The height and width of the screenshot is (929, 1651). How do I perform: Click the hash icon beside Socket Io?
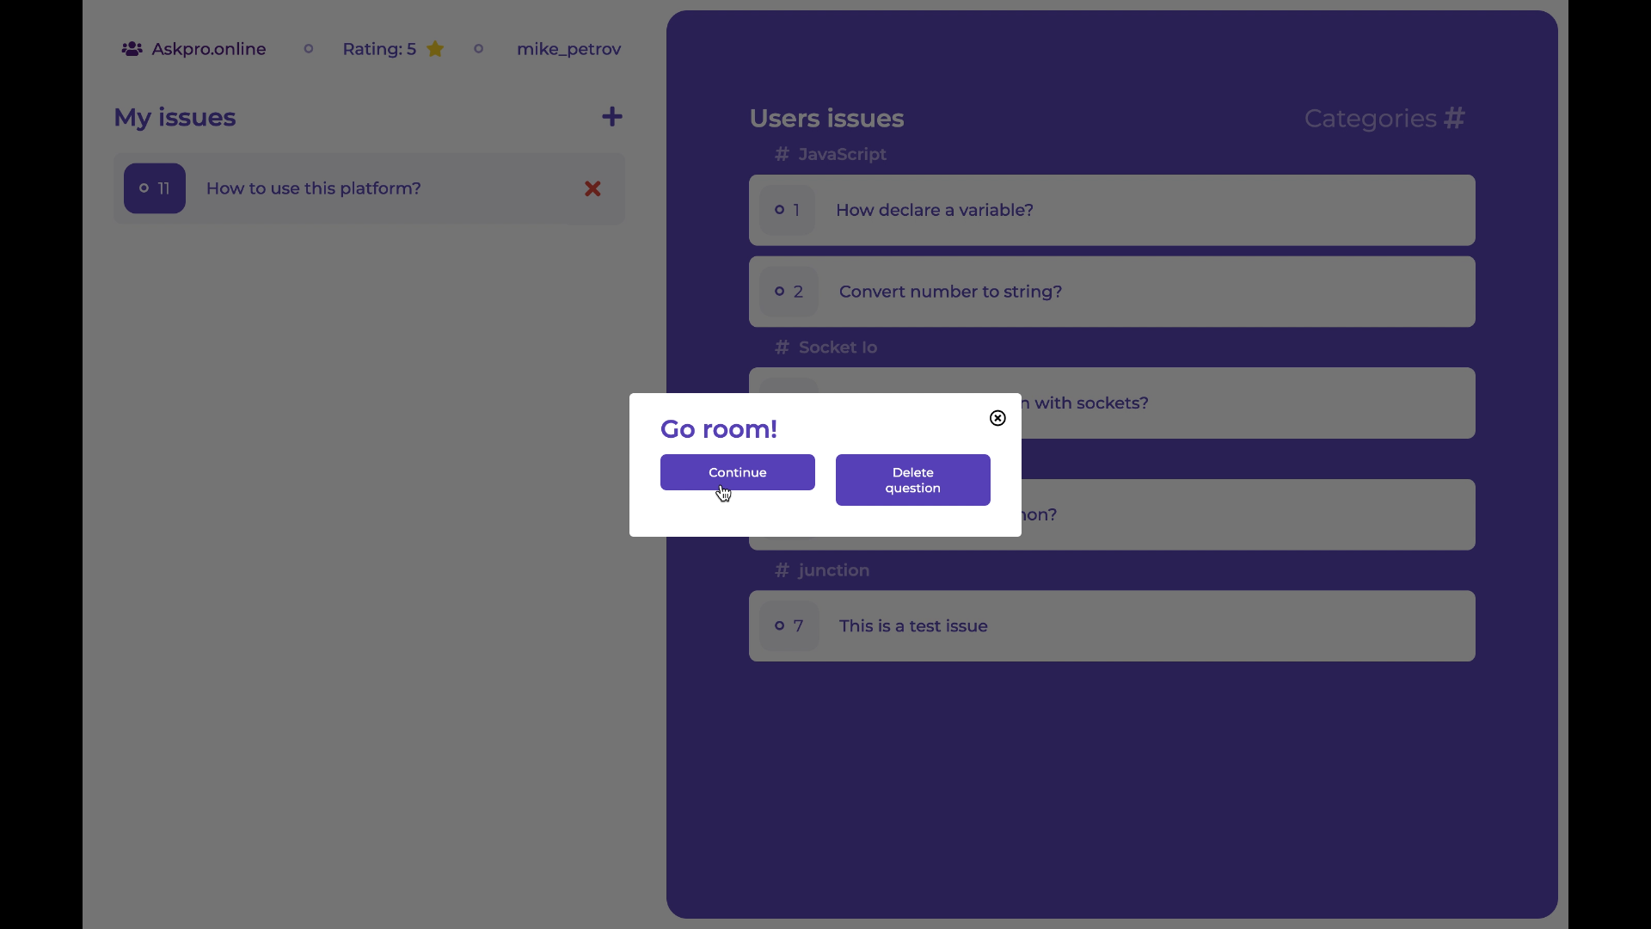782,348
